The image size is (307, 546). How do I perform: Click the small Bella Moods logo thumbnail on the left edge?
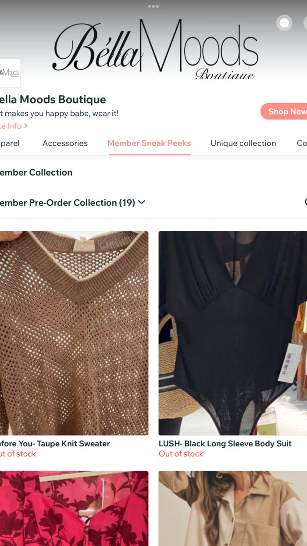point(10,73)
